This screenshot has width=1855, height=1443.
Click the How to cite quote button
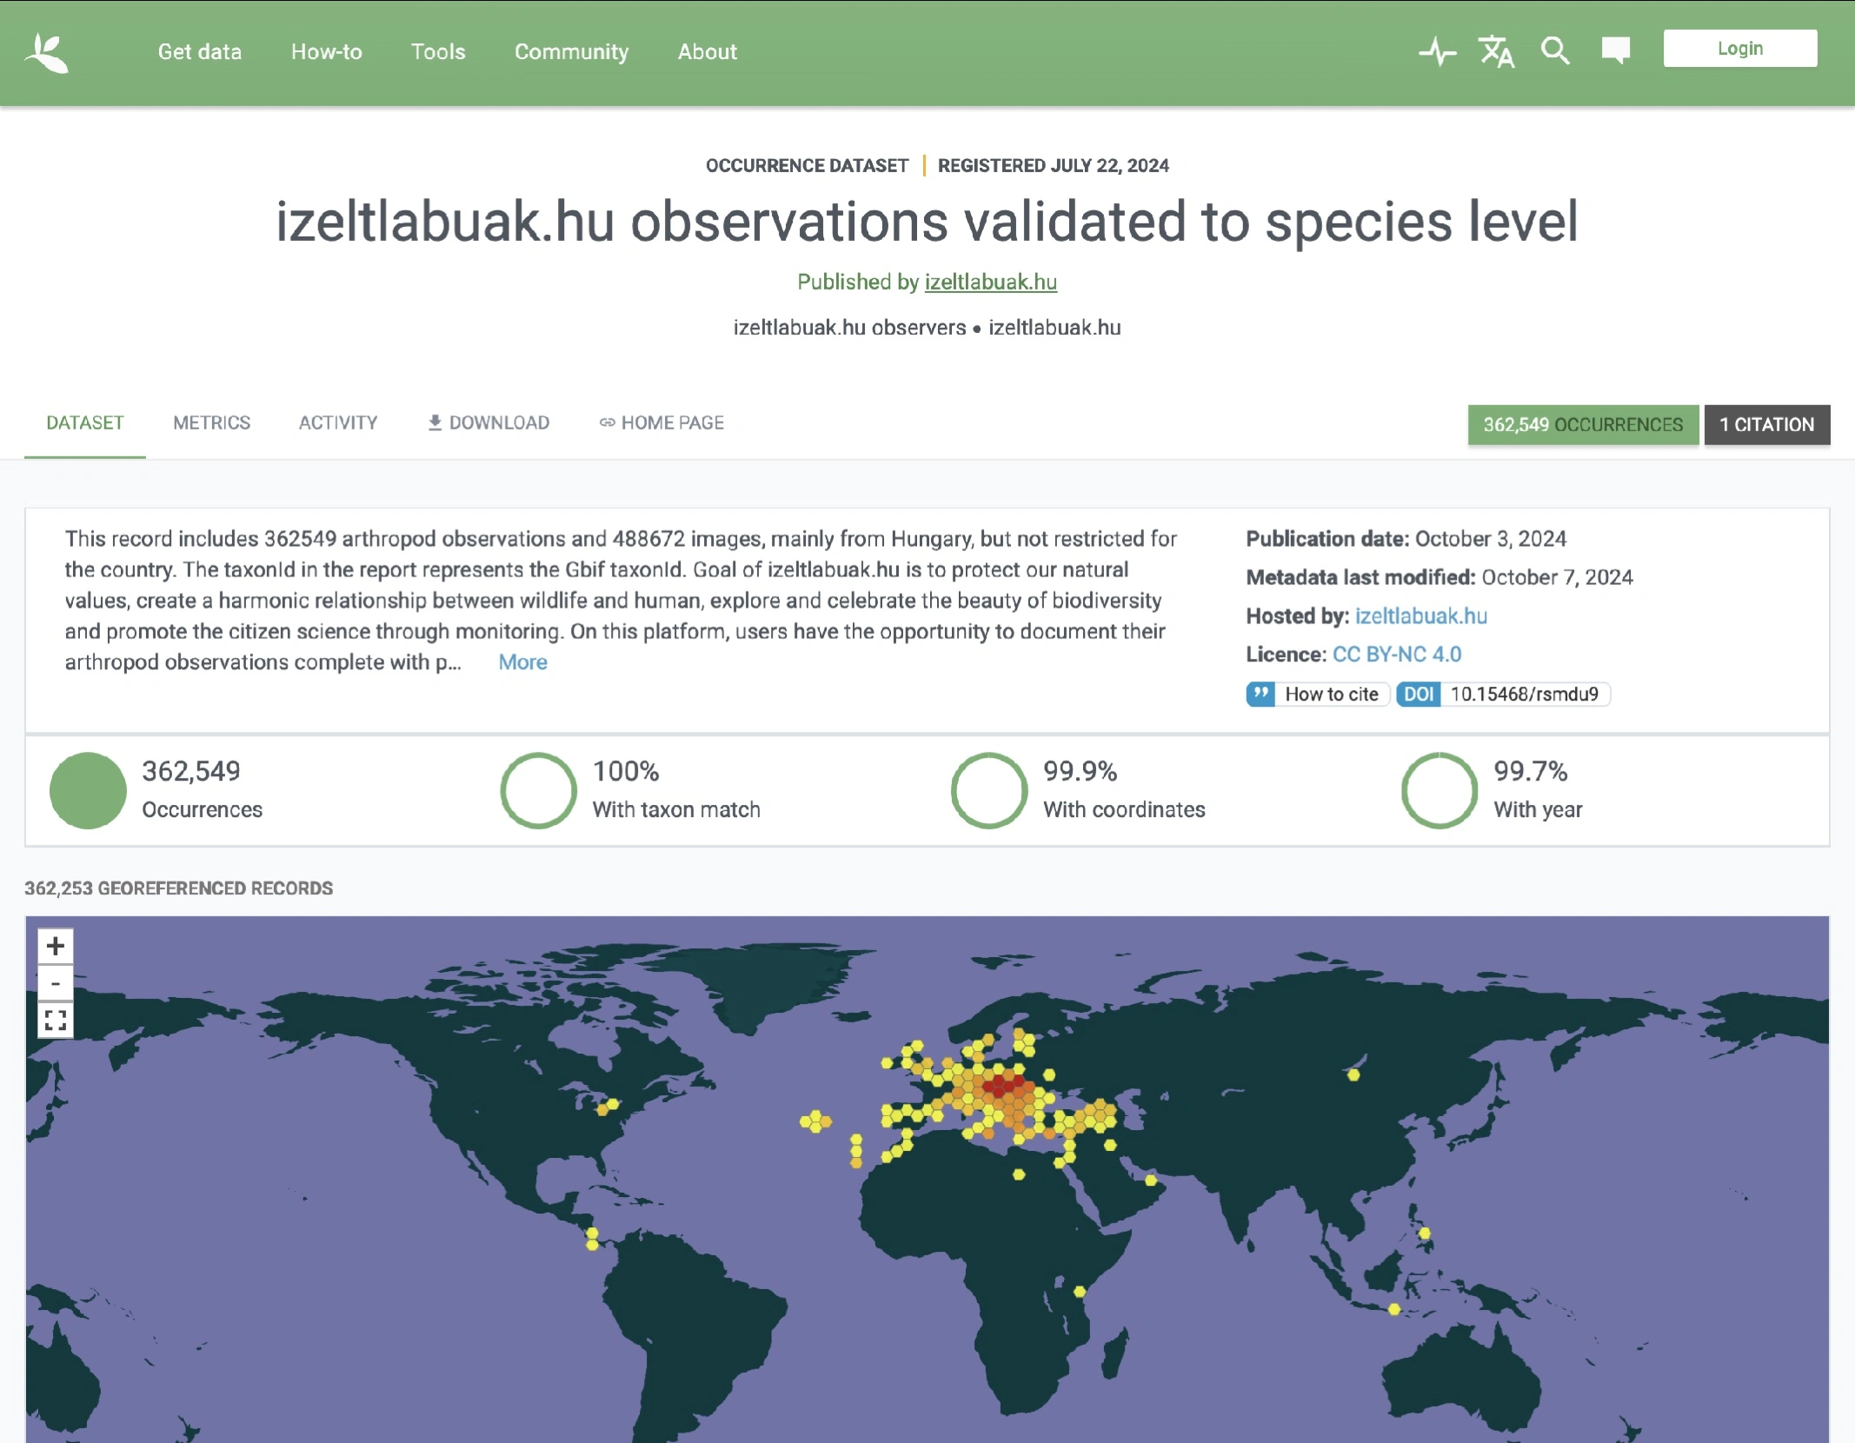pos(1317,695)
